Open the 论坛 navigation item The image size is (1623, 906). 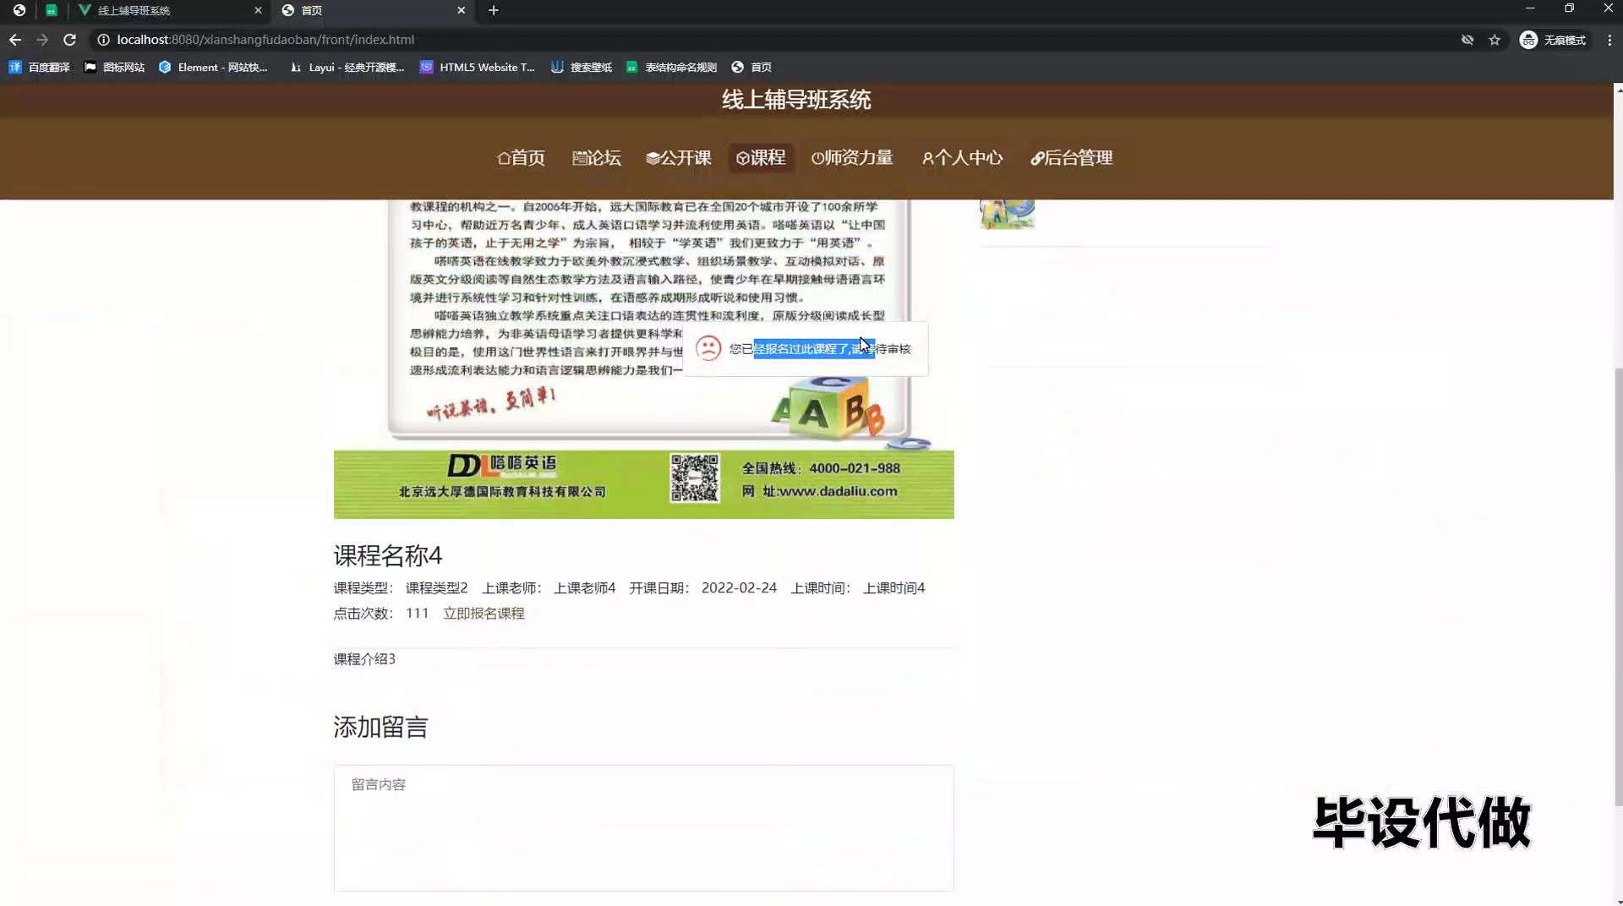[x=597, y=158]
